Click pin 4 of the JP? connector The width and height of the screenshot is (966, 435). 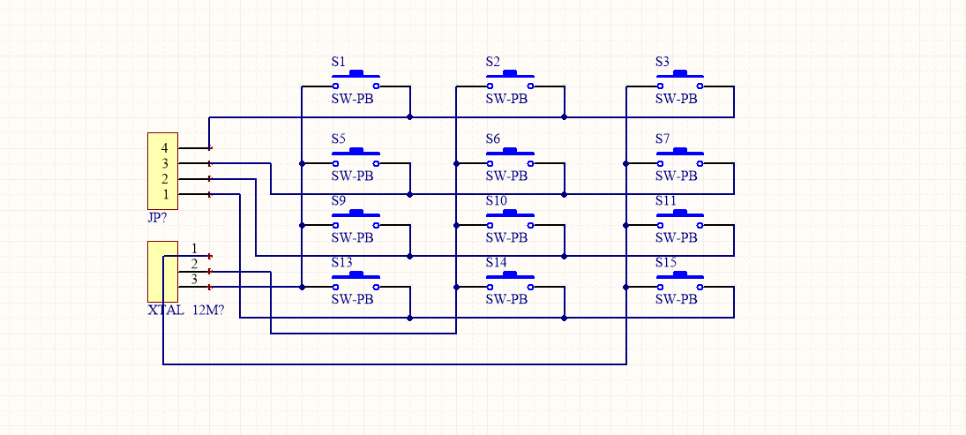point(194,148)
